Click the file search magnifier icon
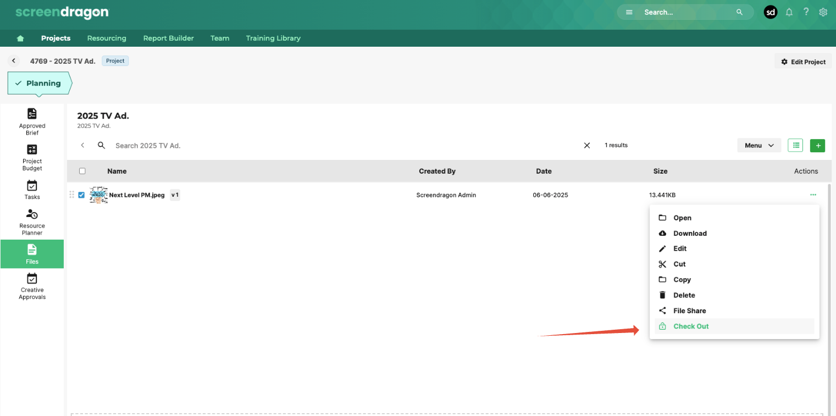836x416 pixels. click(x=101, y=146)
